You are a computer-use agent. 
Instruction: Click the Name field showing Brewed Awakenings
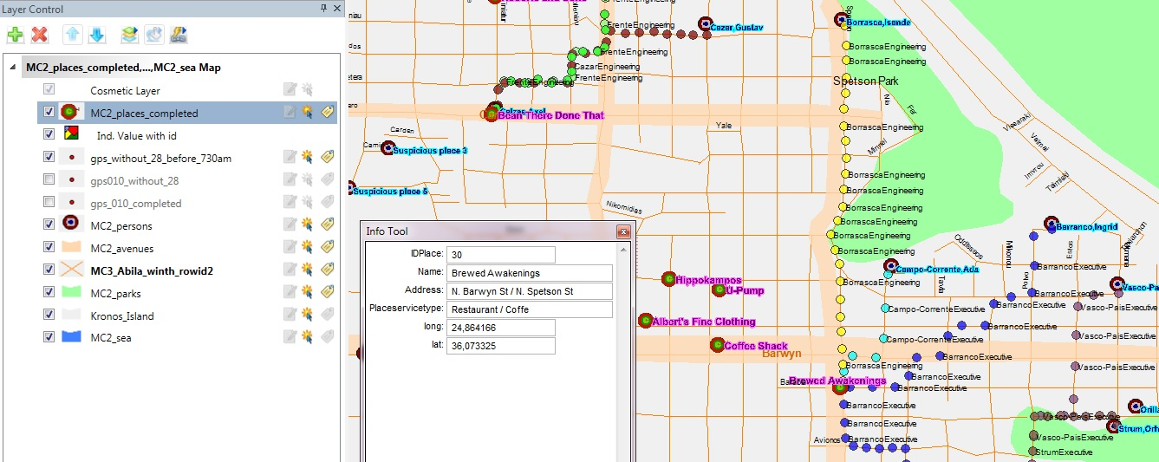pyautogui.click(x=530, y=273)
